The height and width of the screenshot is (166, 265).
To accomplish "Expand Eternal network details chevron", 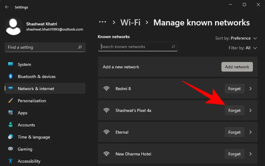I will (250, 132).
